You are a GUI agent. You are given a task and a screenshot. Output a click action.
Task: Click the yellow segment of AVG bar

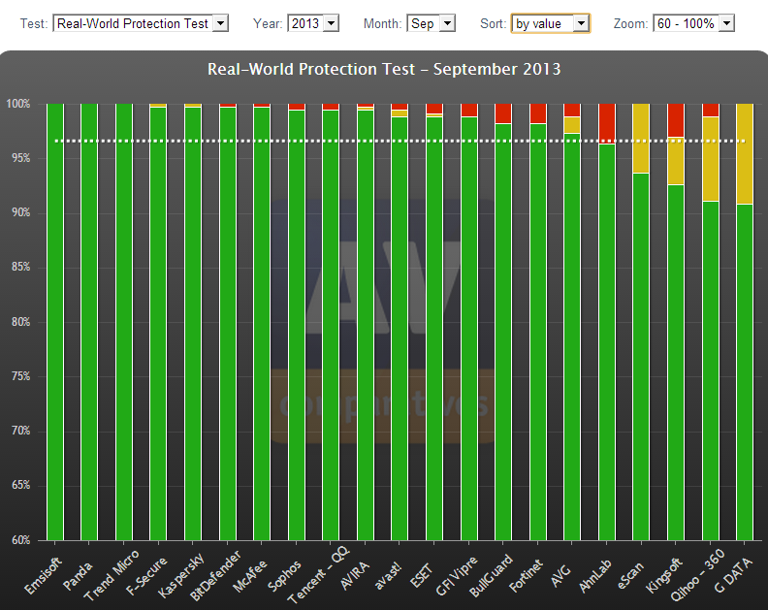click(572, 125)
